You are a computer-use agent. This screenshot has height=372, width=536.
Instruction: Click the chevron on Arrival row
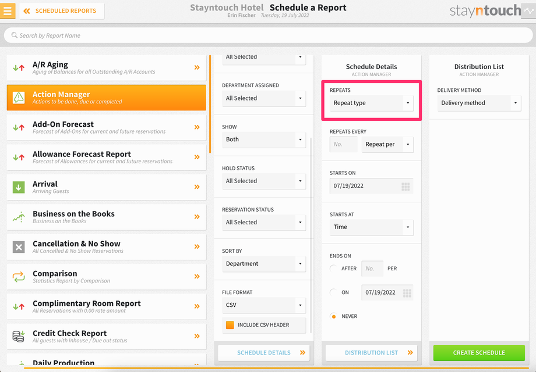(x=197, y=187)
